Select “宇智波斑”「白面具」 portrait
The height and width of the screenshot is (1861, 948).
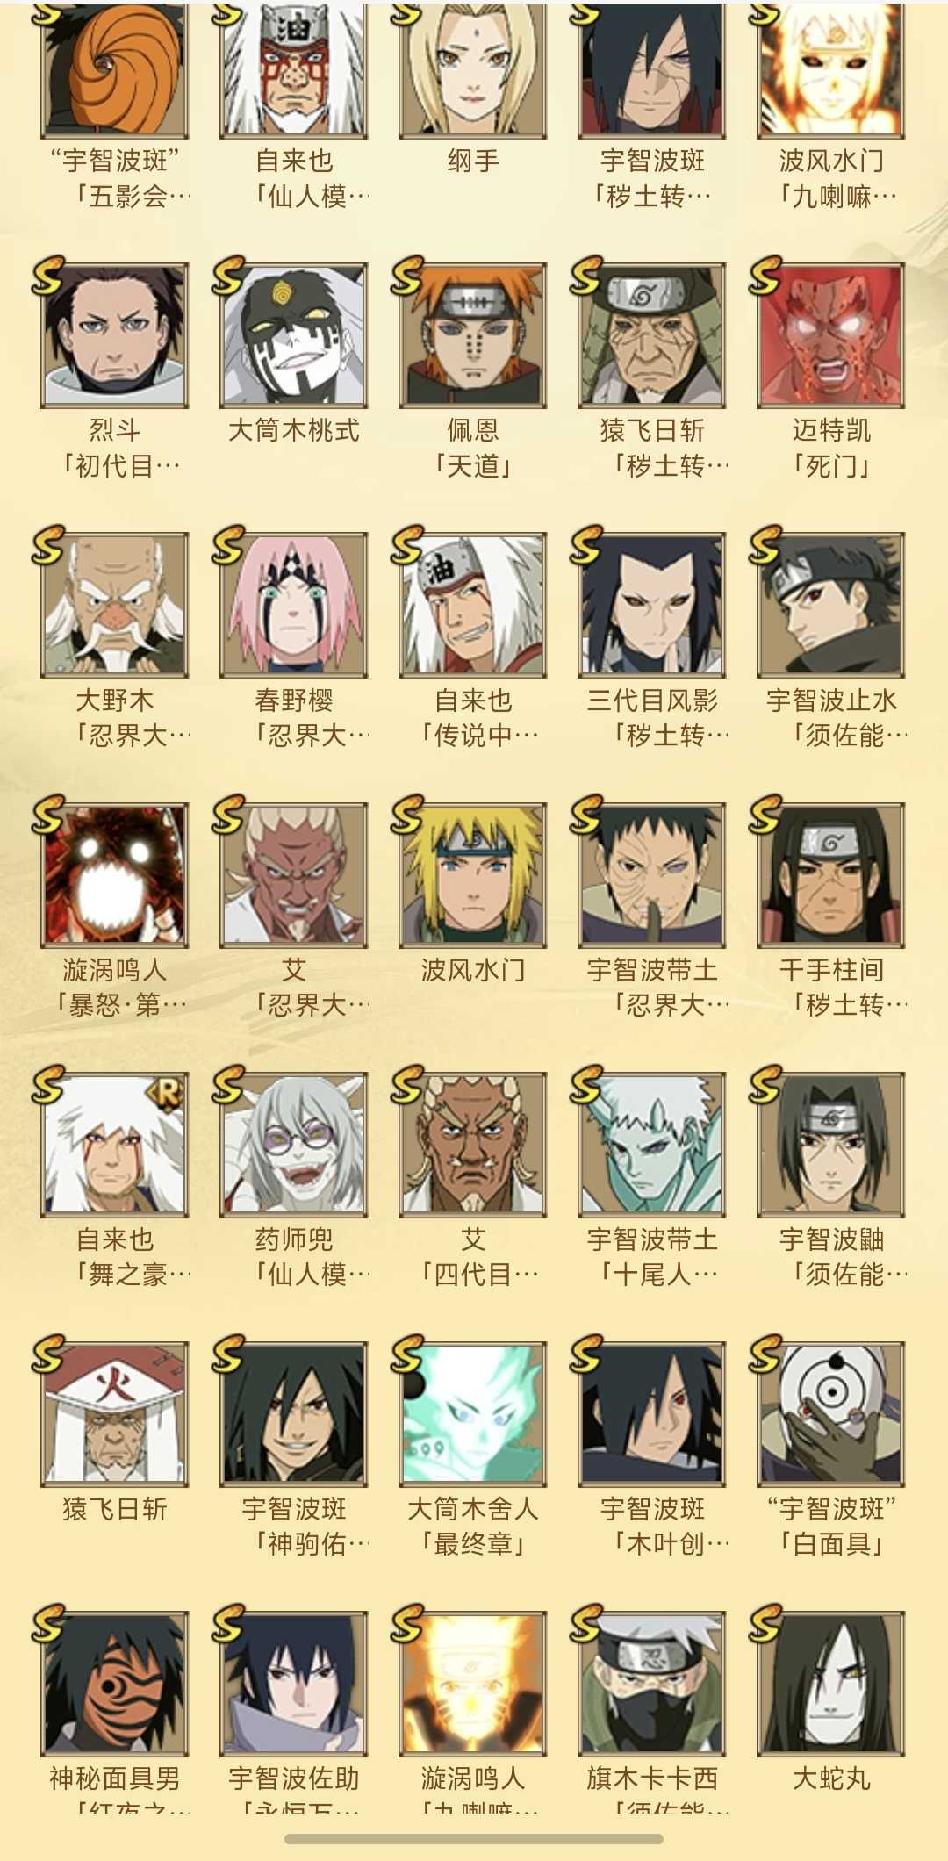pyautogui.click(x=831, y=1414)
